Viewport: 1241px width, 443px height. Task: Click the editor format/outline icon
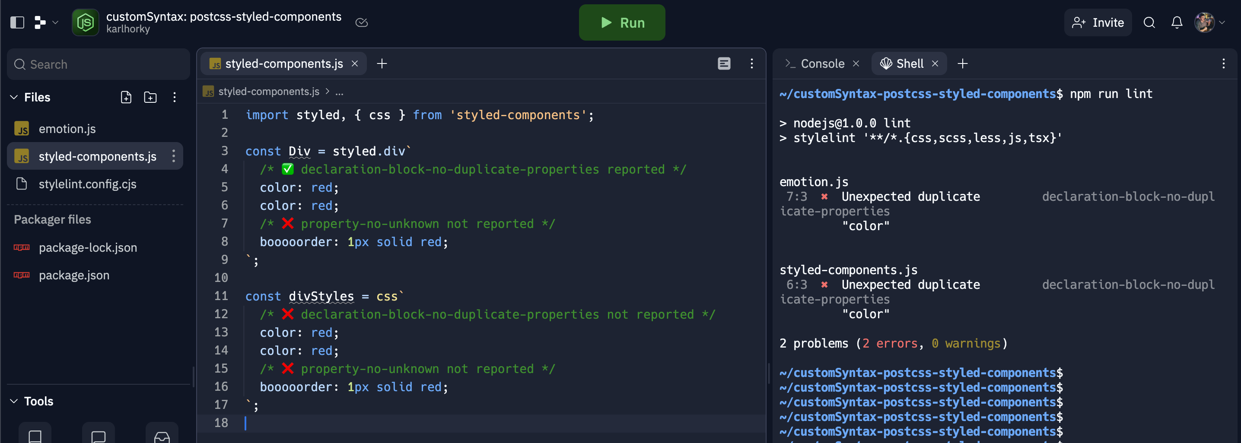point(724,63)
